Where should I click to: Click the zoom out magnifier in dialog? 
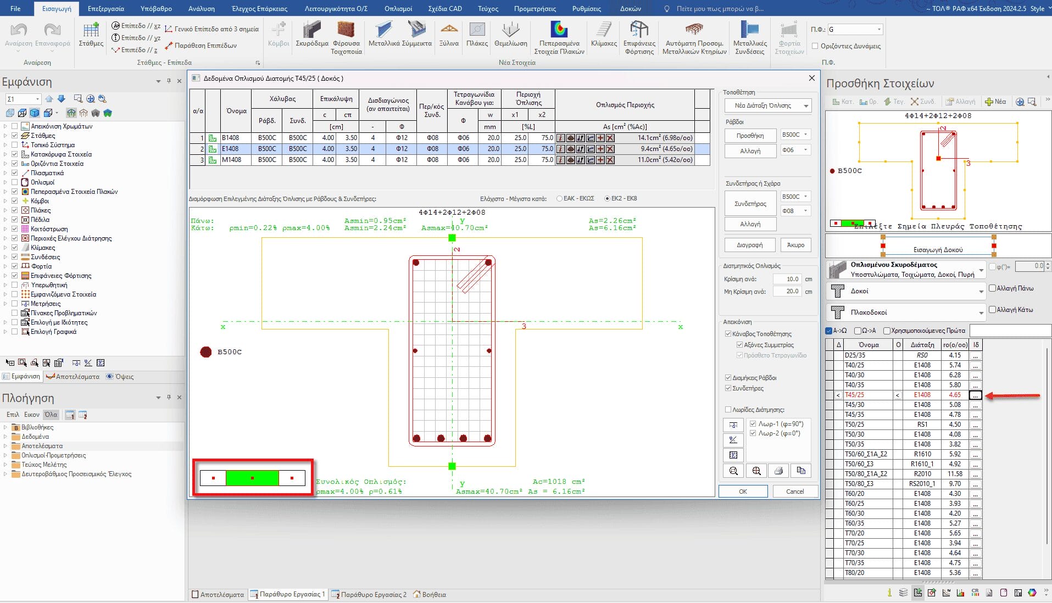(x=733, y=471)
